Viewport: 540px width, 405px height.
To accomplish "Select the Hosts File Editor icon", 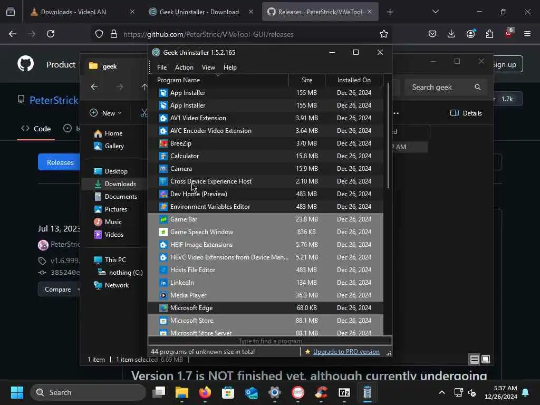I will (x=163, y=270).
